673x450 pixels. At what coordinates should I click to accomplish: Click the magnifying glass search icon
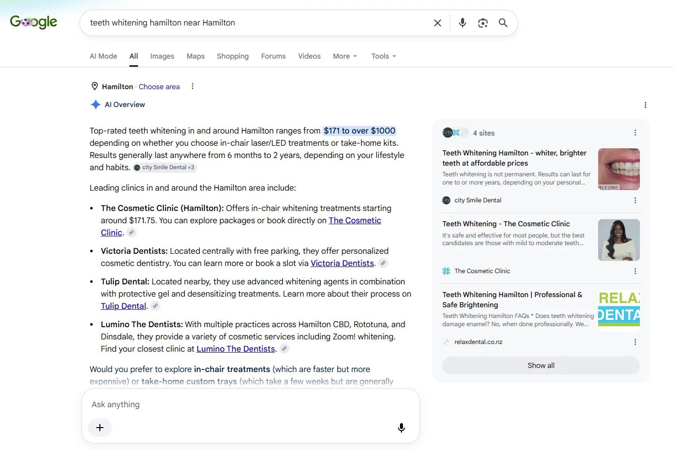503,23
